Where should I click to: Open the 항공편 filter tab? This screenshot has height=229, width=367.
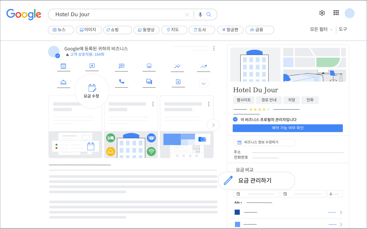(x=230, y=30)
